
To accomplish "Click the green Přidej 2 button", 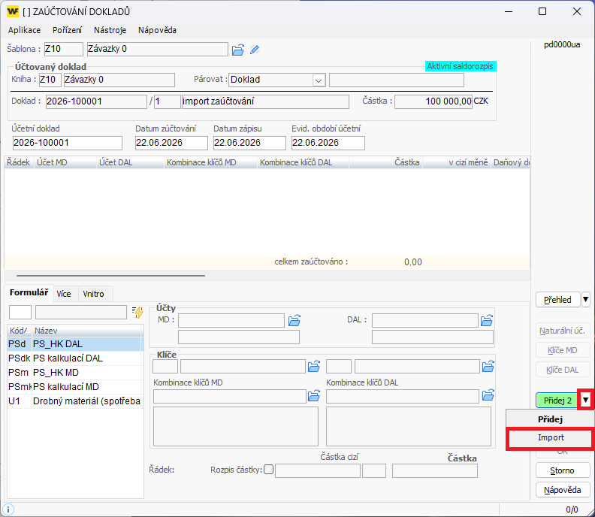I will pyautogui.click(x=557, y=401).
